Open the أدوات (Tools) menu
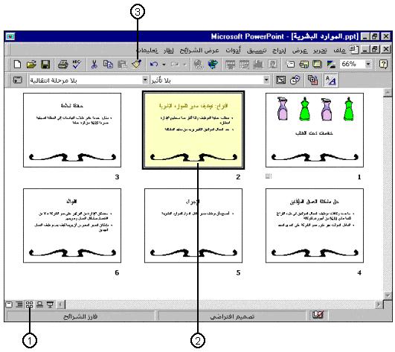395x352 pixels. pyautogui.click(x=233, y=50)
